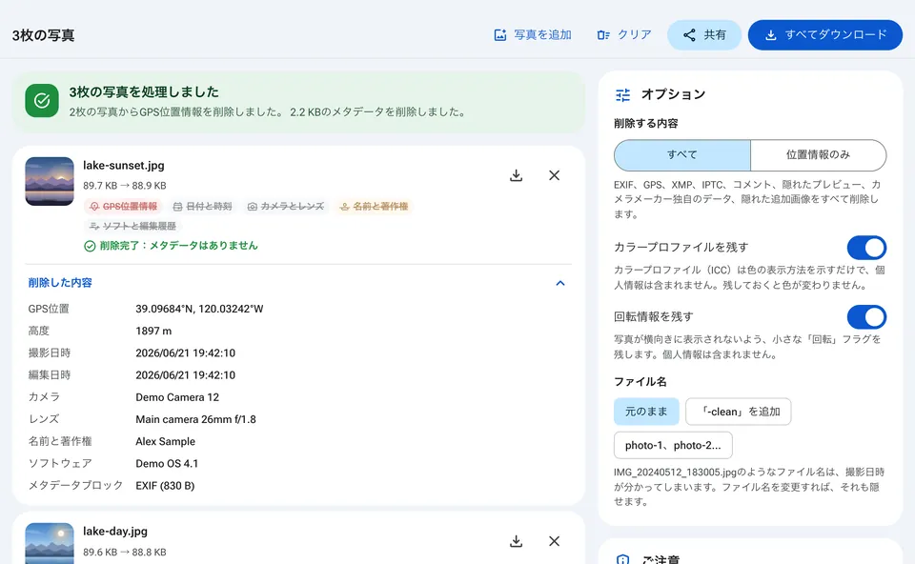Open the lake-sunset.jpg thumbnail
915x564 pixels.
[x=50, y=181]
